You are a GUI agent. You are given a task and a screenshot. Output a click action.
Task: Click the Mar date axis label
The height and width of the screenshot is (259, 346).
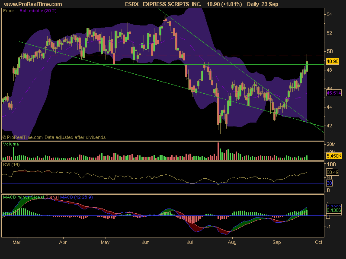coord(16,243)
